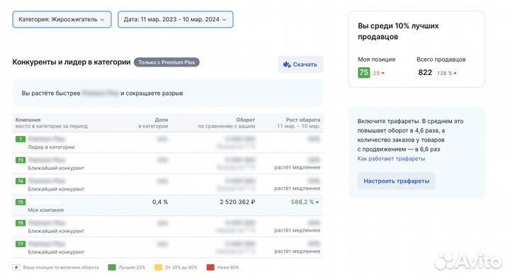This screenshot has height=279, width=510.
Task: Open the 'Как работают трафареты' link
Action: click(x=391, y=159)
